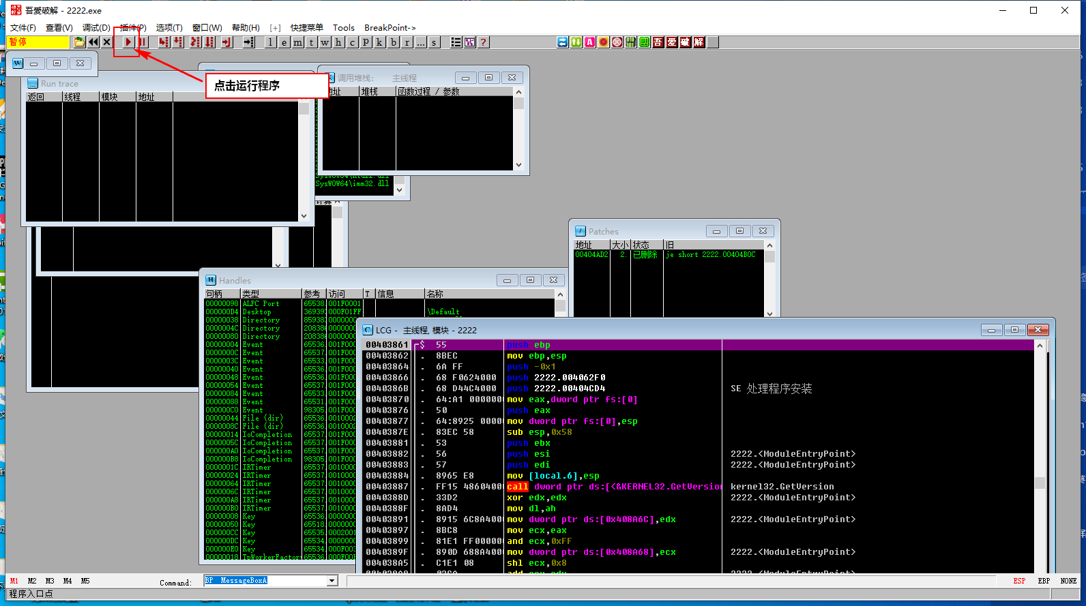Click the red '爱' toolbar icon

tap(672, 42)
